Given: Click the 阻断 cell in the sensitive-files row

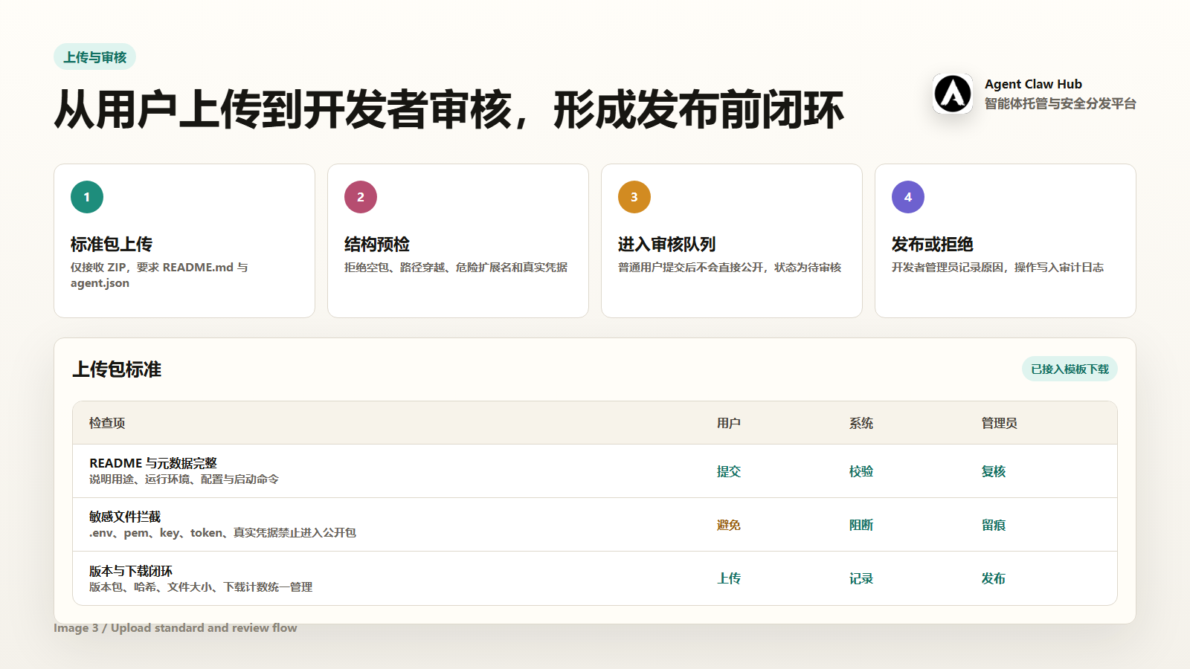Looking at the screenshot, I should click(861, 525).
